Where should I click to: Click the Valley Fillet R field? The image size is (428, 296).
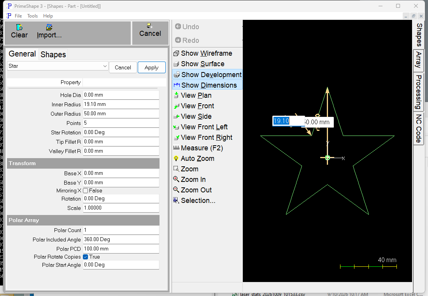point(121,151)
